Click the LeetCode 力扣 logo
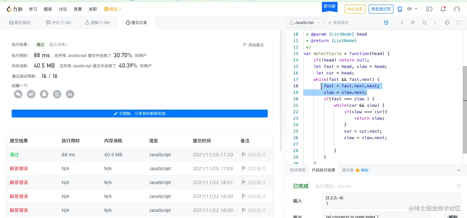Viewport: 467px width, 218px height. (15, 9)
